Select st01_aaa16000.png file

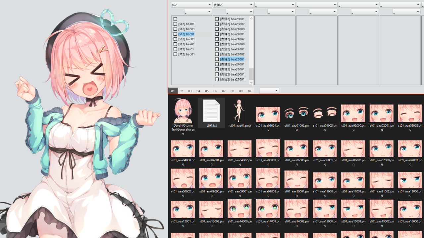click(x=410, y=209)
